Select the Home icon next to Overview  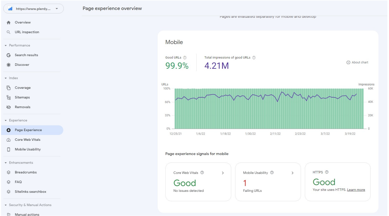9,22
